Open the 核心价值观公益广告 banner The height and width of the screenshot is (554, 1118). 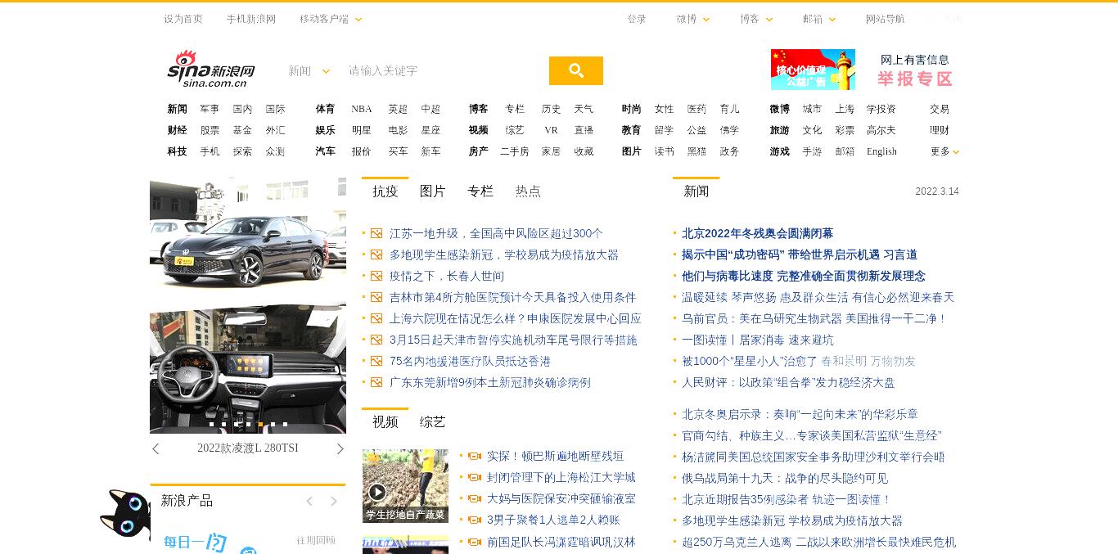813,70
